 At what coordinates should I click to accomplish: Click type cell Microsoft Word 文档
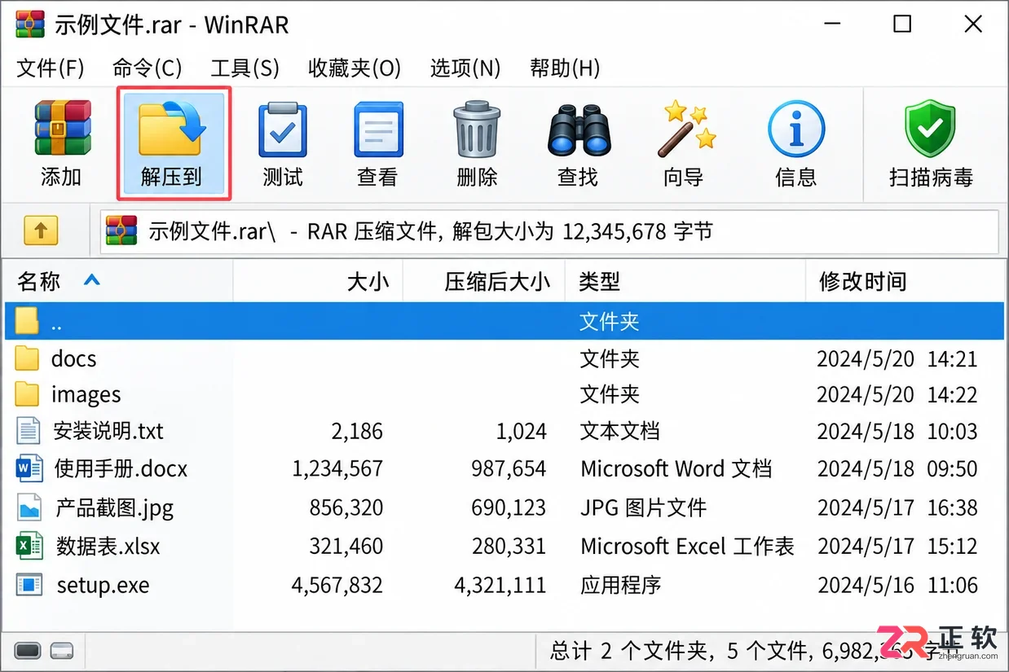676,469
